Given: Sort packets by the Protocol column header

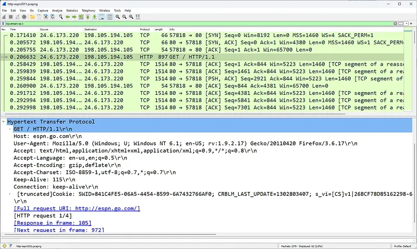Looking at the screenshot, I should pyautogui.click(x=145, y=30).
